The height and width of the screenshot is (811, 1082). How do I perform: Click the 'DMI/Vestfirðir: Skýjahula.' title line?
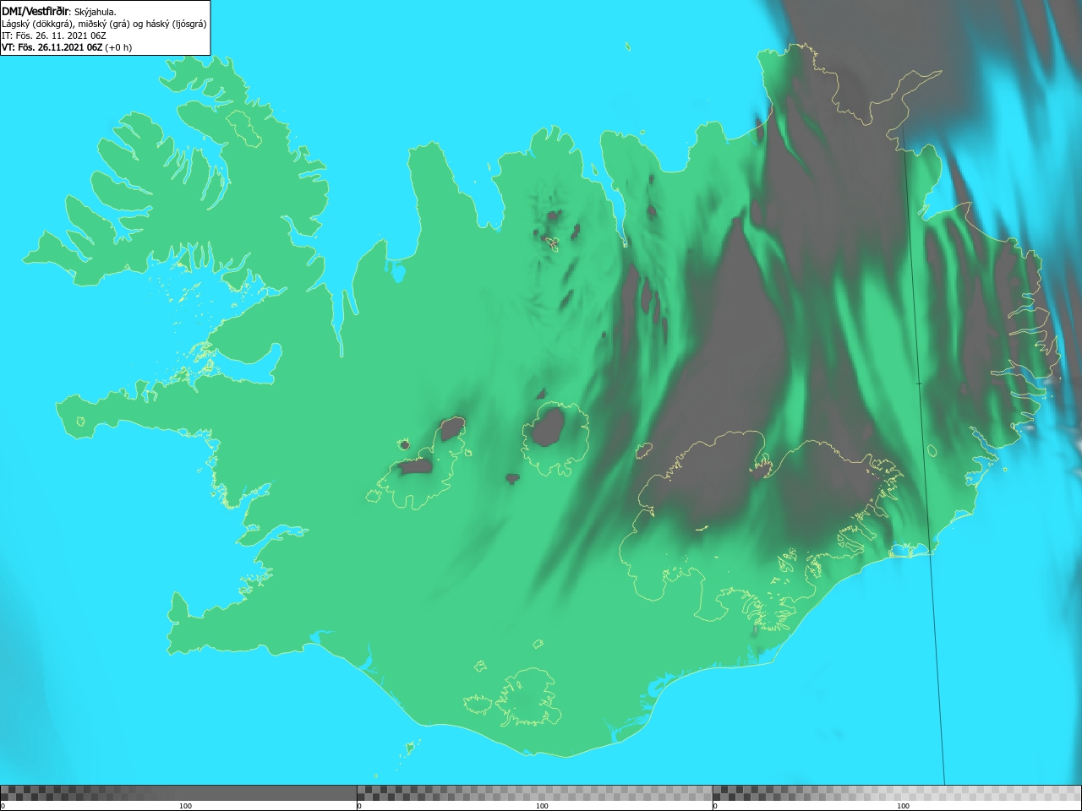(x=59, y=12)
